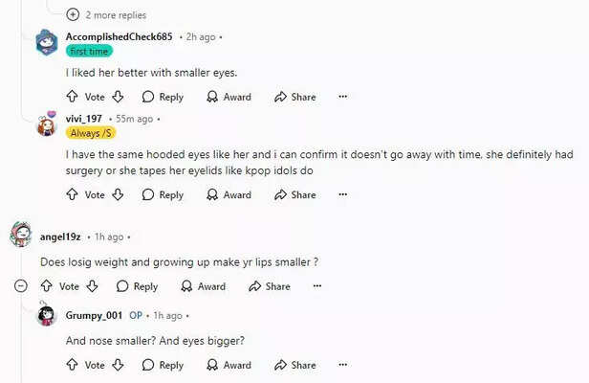Reply to Grumpy_001's comment
589x383 pixels.
coord(163,365)
